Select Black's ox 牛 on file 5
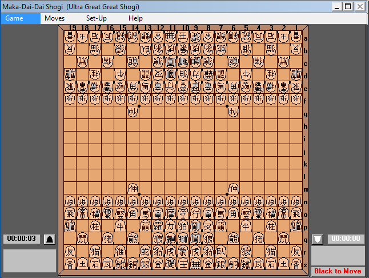 tap(246, 226)
